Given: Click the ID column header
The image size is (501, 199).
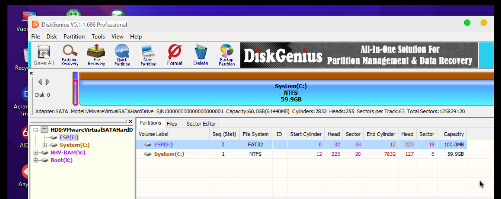Looking at the screenshot, I should 279,134.
